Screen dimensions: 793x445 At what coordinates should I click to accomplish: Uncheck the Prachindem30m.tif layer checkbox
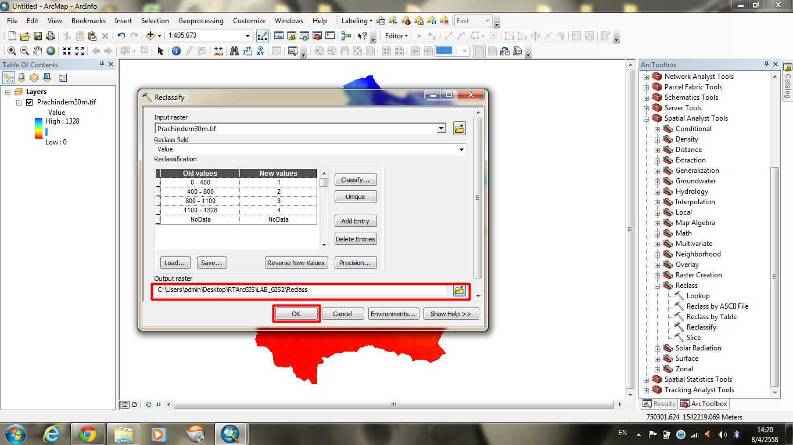click(x=29, y=102)
